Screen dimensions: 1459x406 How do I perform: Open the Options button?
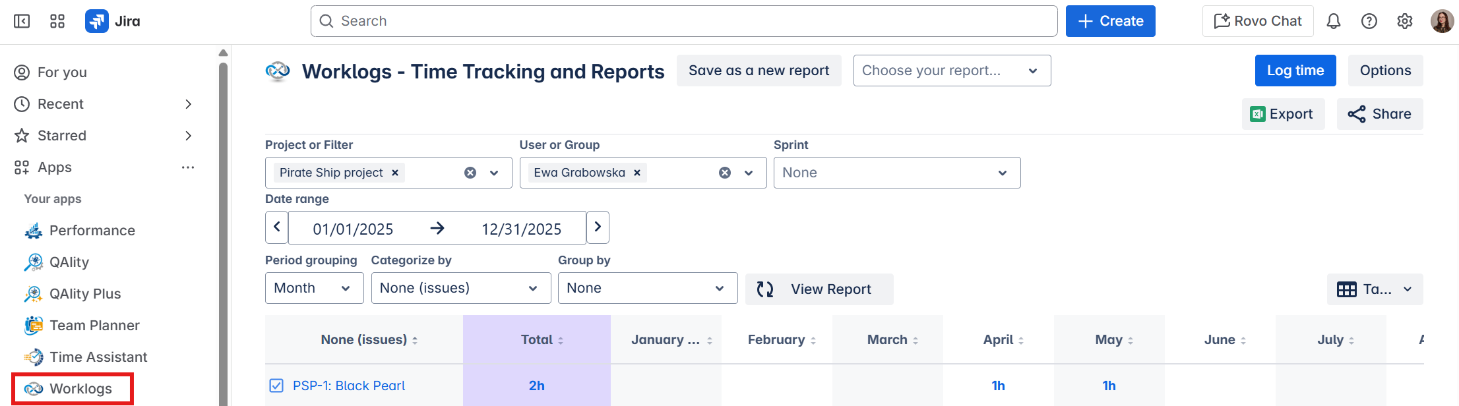click(1386, 71)
